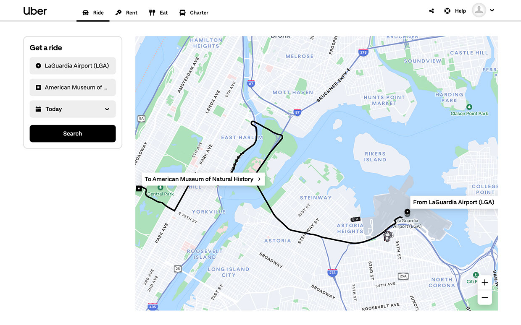Click the pickup pin at LaGuardia
This screenshot has height=325, width=521.
point(407,212)
